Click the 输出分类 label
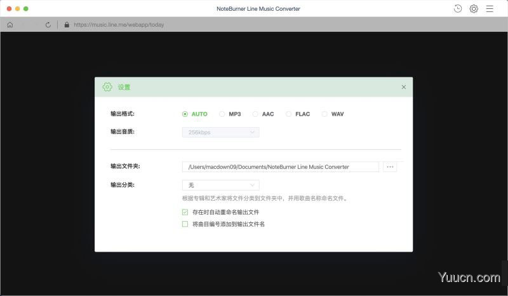 point(123,185)
